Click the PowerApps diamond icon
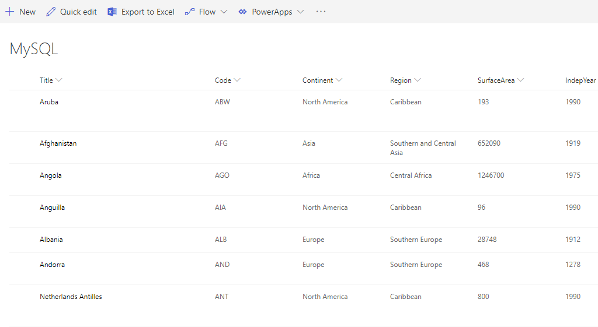598x327 pixels. 243,12
